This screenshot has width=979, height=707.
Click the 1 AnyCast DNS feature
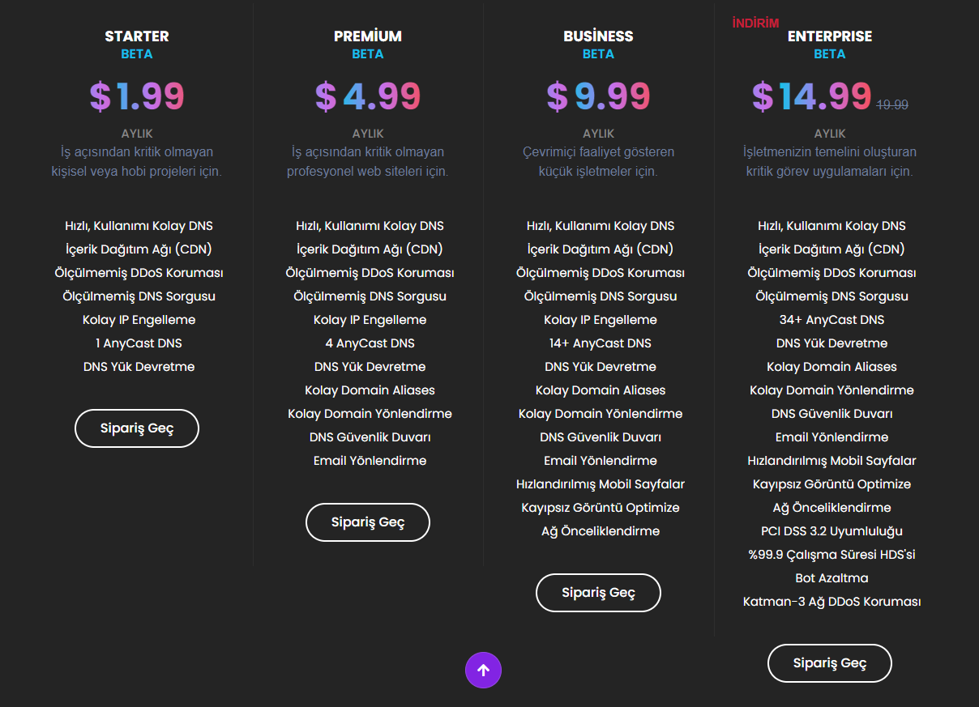click(x=139, y=343)
